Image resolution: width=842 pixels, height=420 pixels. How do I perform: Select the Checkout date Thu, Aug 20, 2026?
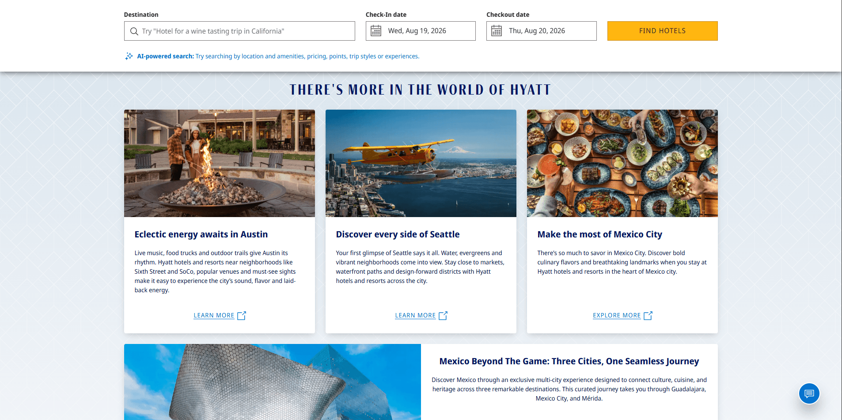point(541,31)
